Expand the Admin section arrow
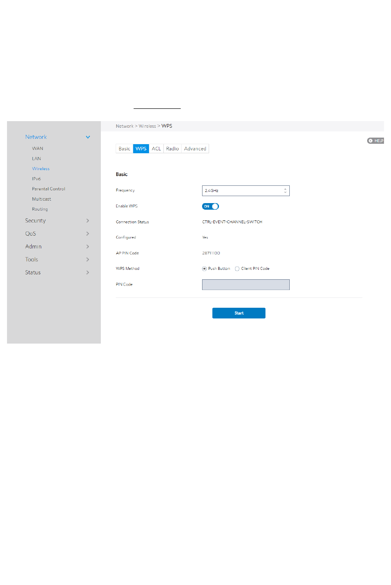 point(88,247)
